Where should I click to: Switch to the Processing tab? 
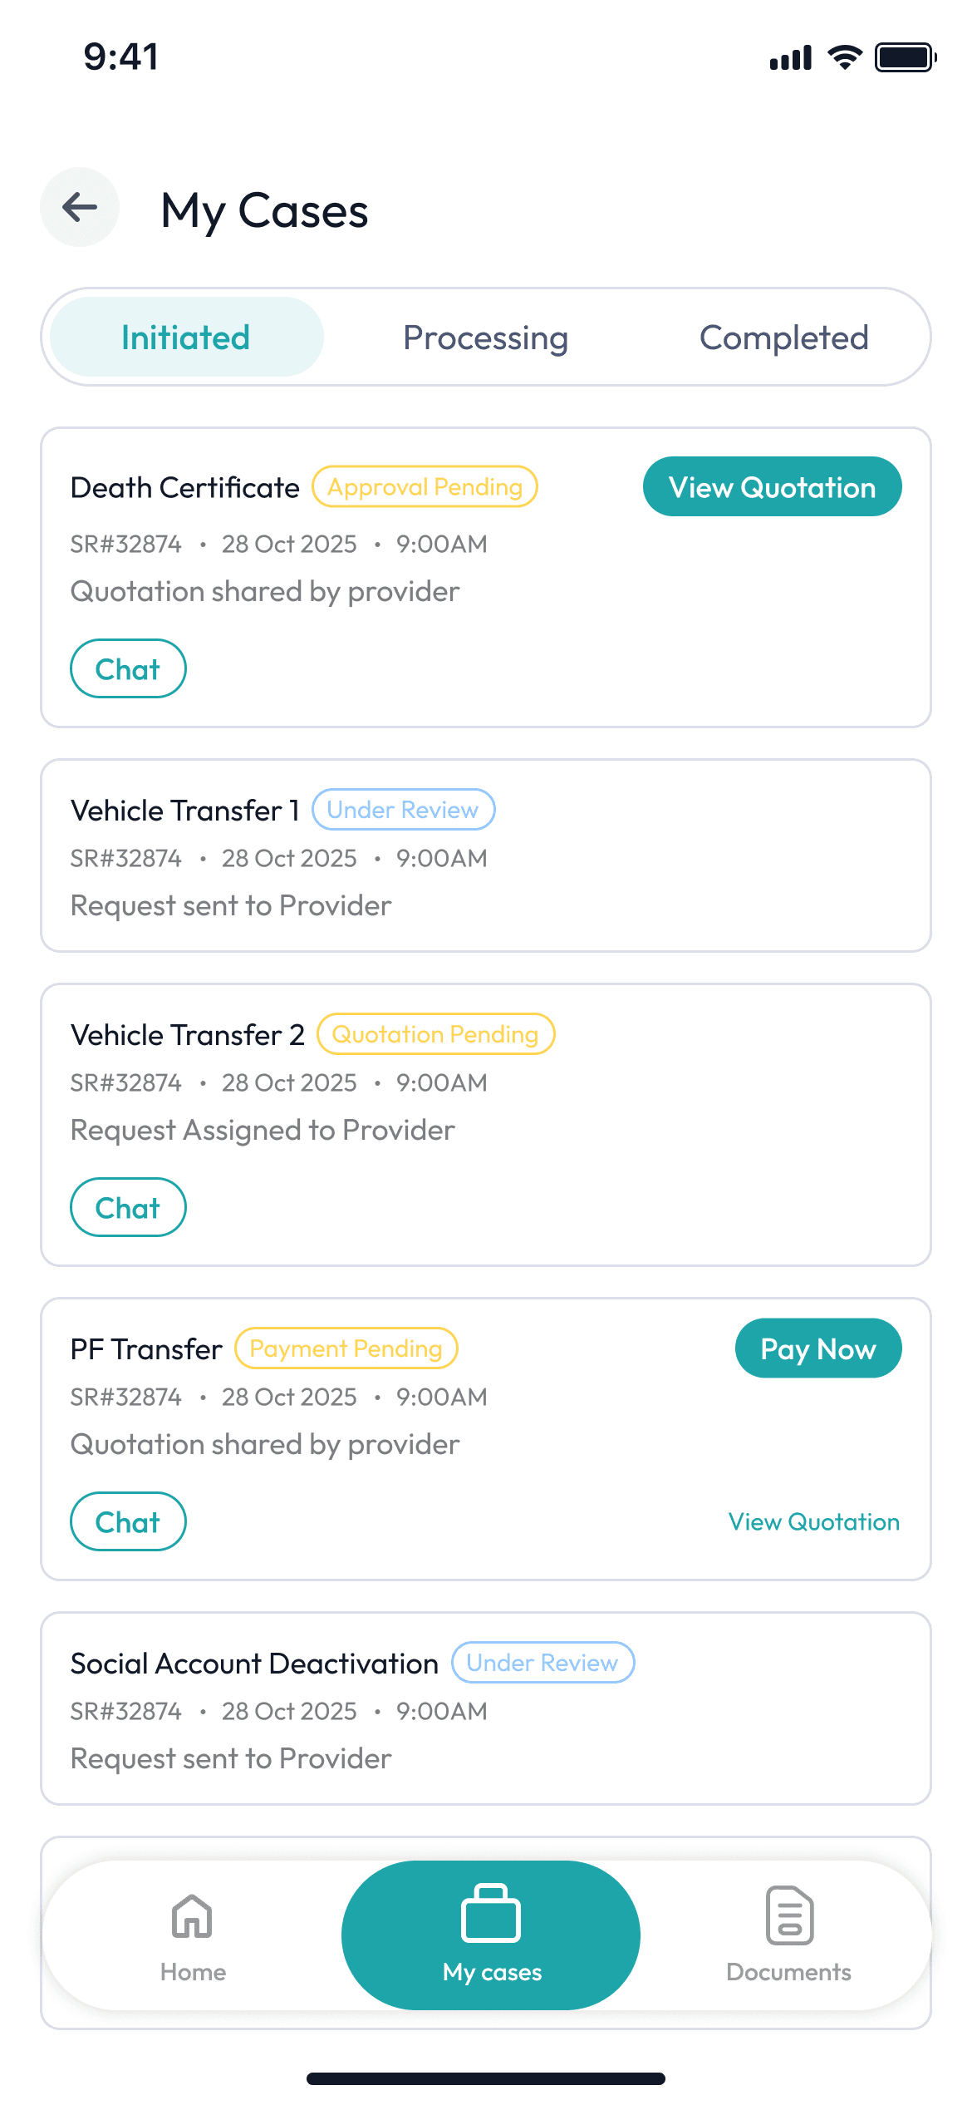tap(486, 338)
